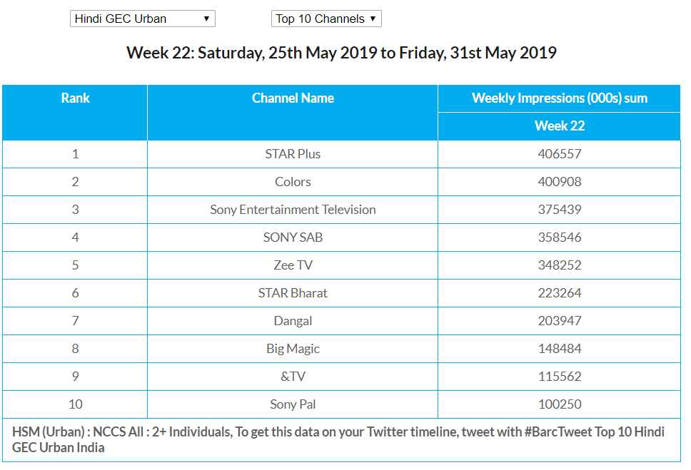Select the Colors channel row

[x=293, y=182]
